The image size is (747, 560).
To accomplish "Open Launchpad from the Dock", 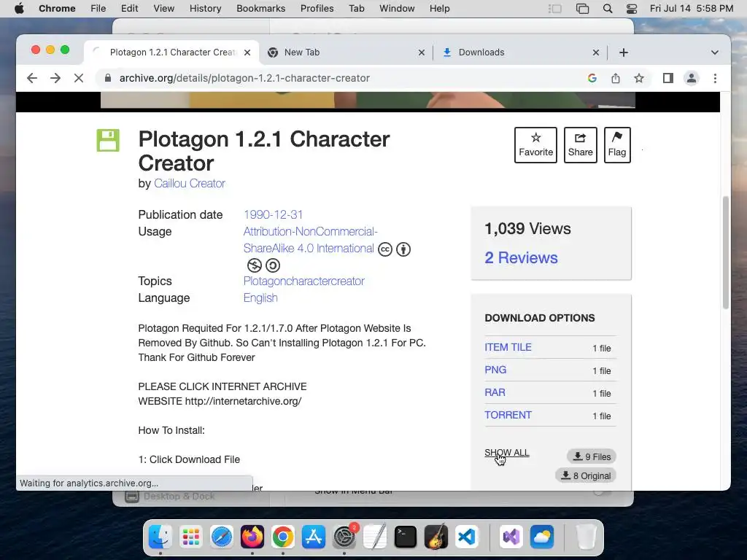I will [191, 537].
